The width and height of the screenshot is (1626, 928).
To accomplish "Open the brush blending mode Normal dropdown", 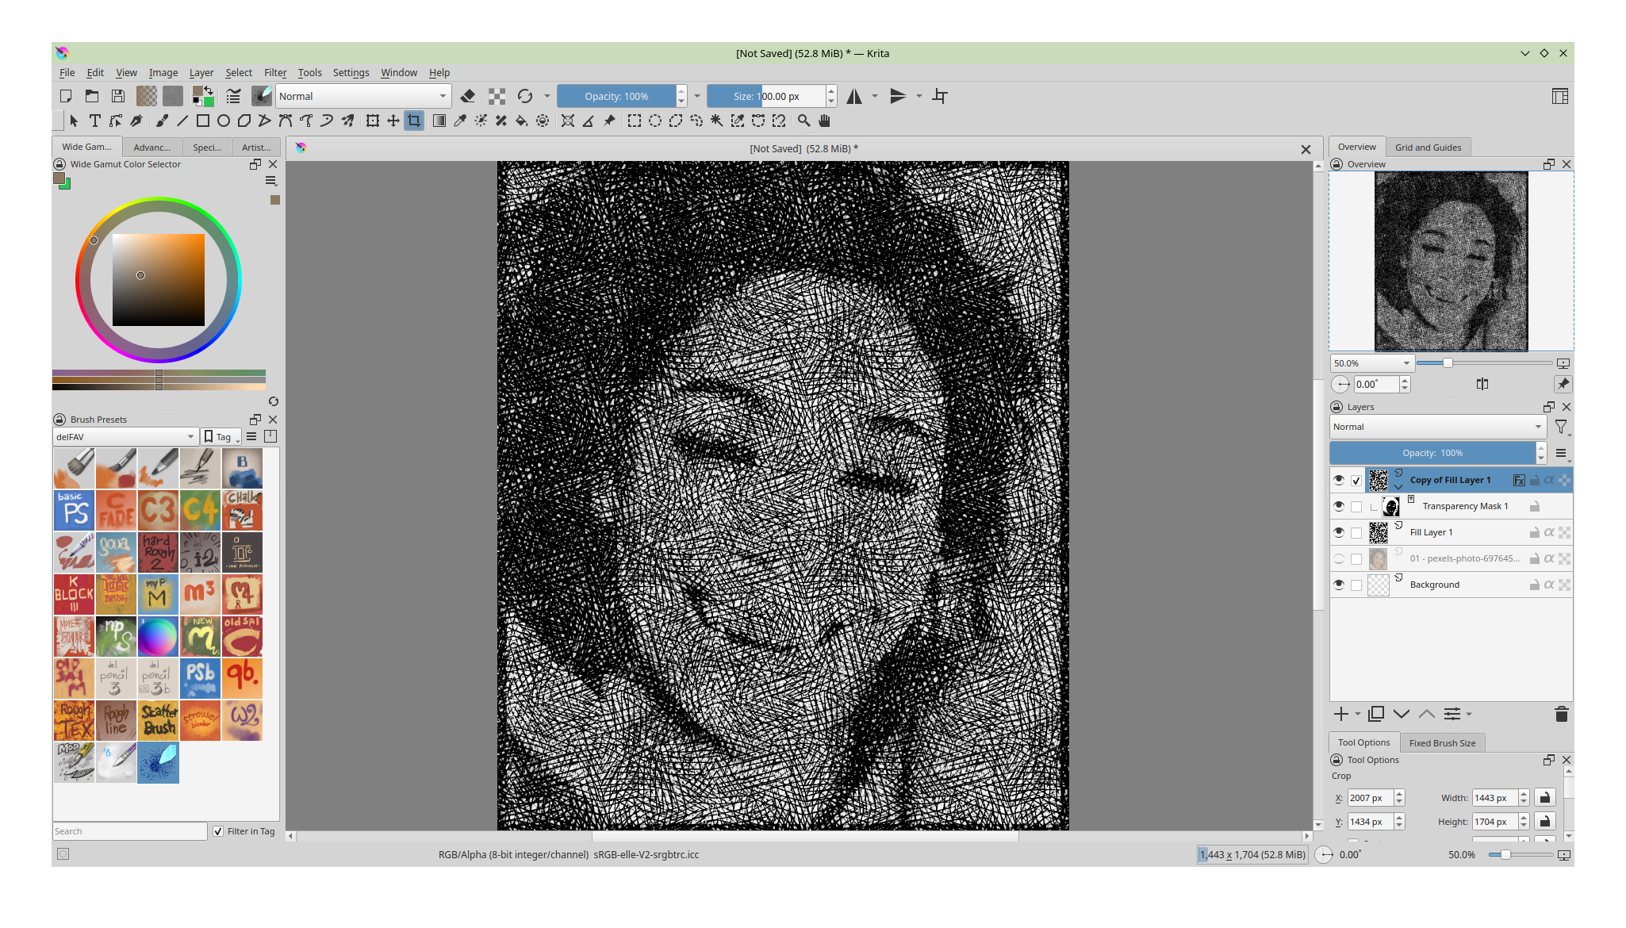I will pyautogui.click(x=363, y=96).
